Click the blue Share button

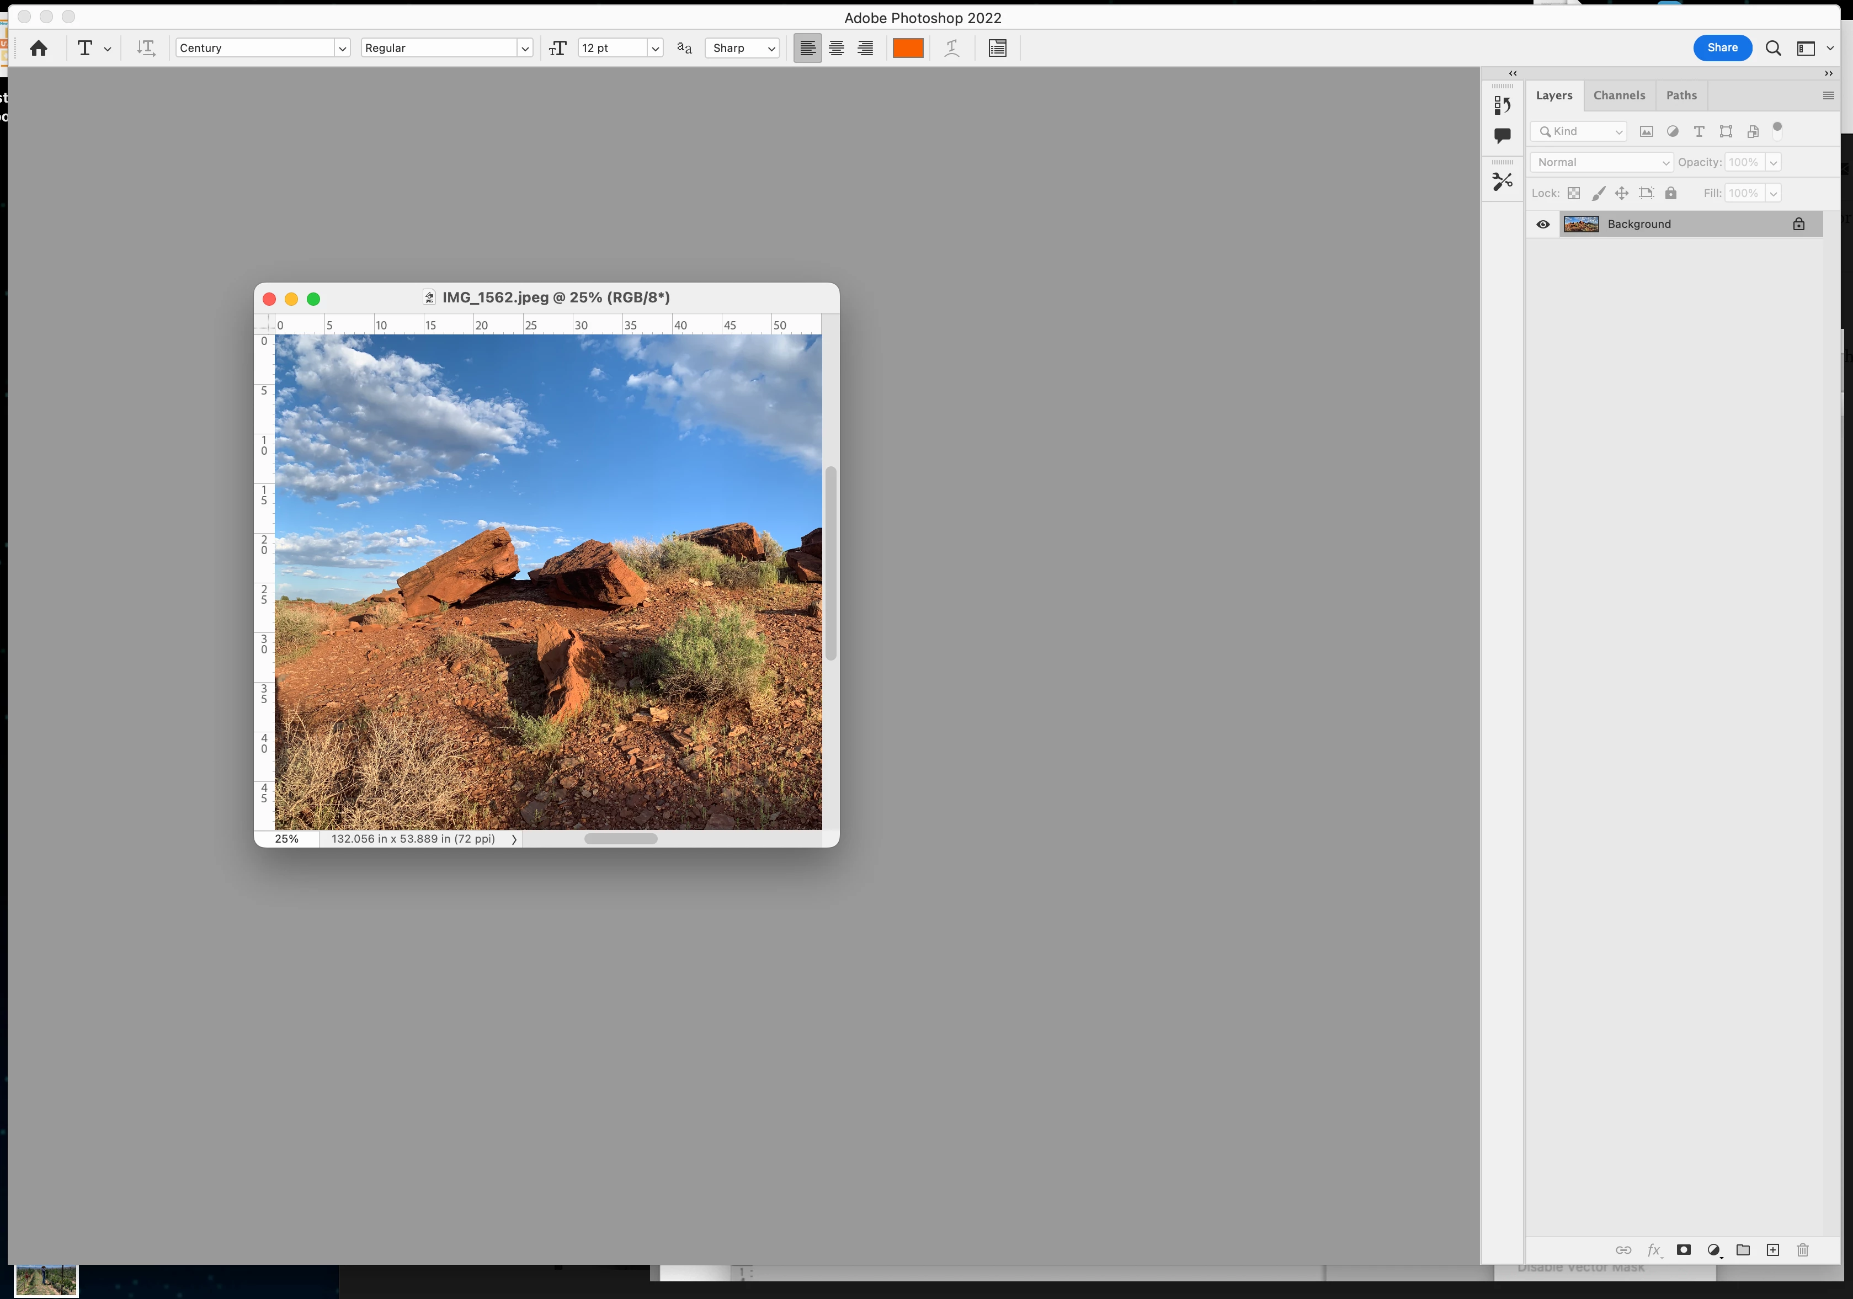pyautogui.click(x=1722, y=47)
